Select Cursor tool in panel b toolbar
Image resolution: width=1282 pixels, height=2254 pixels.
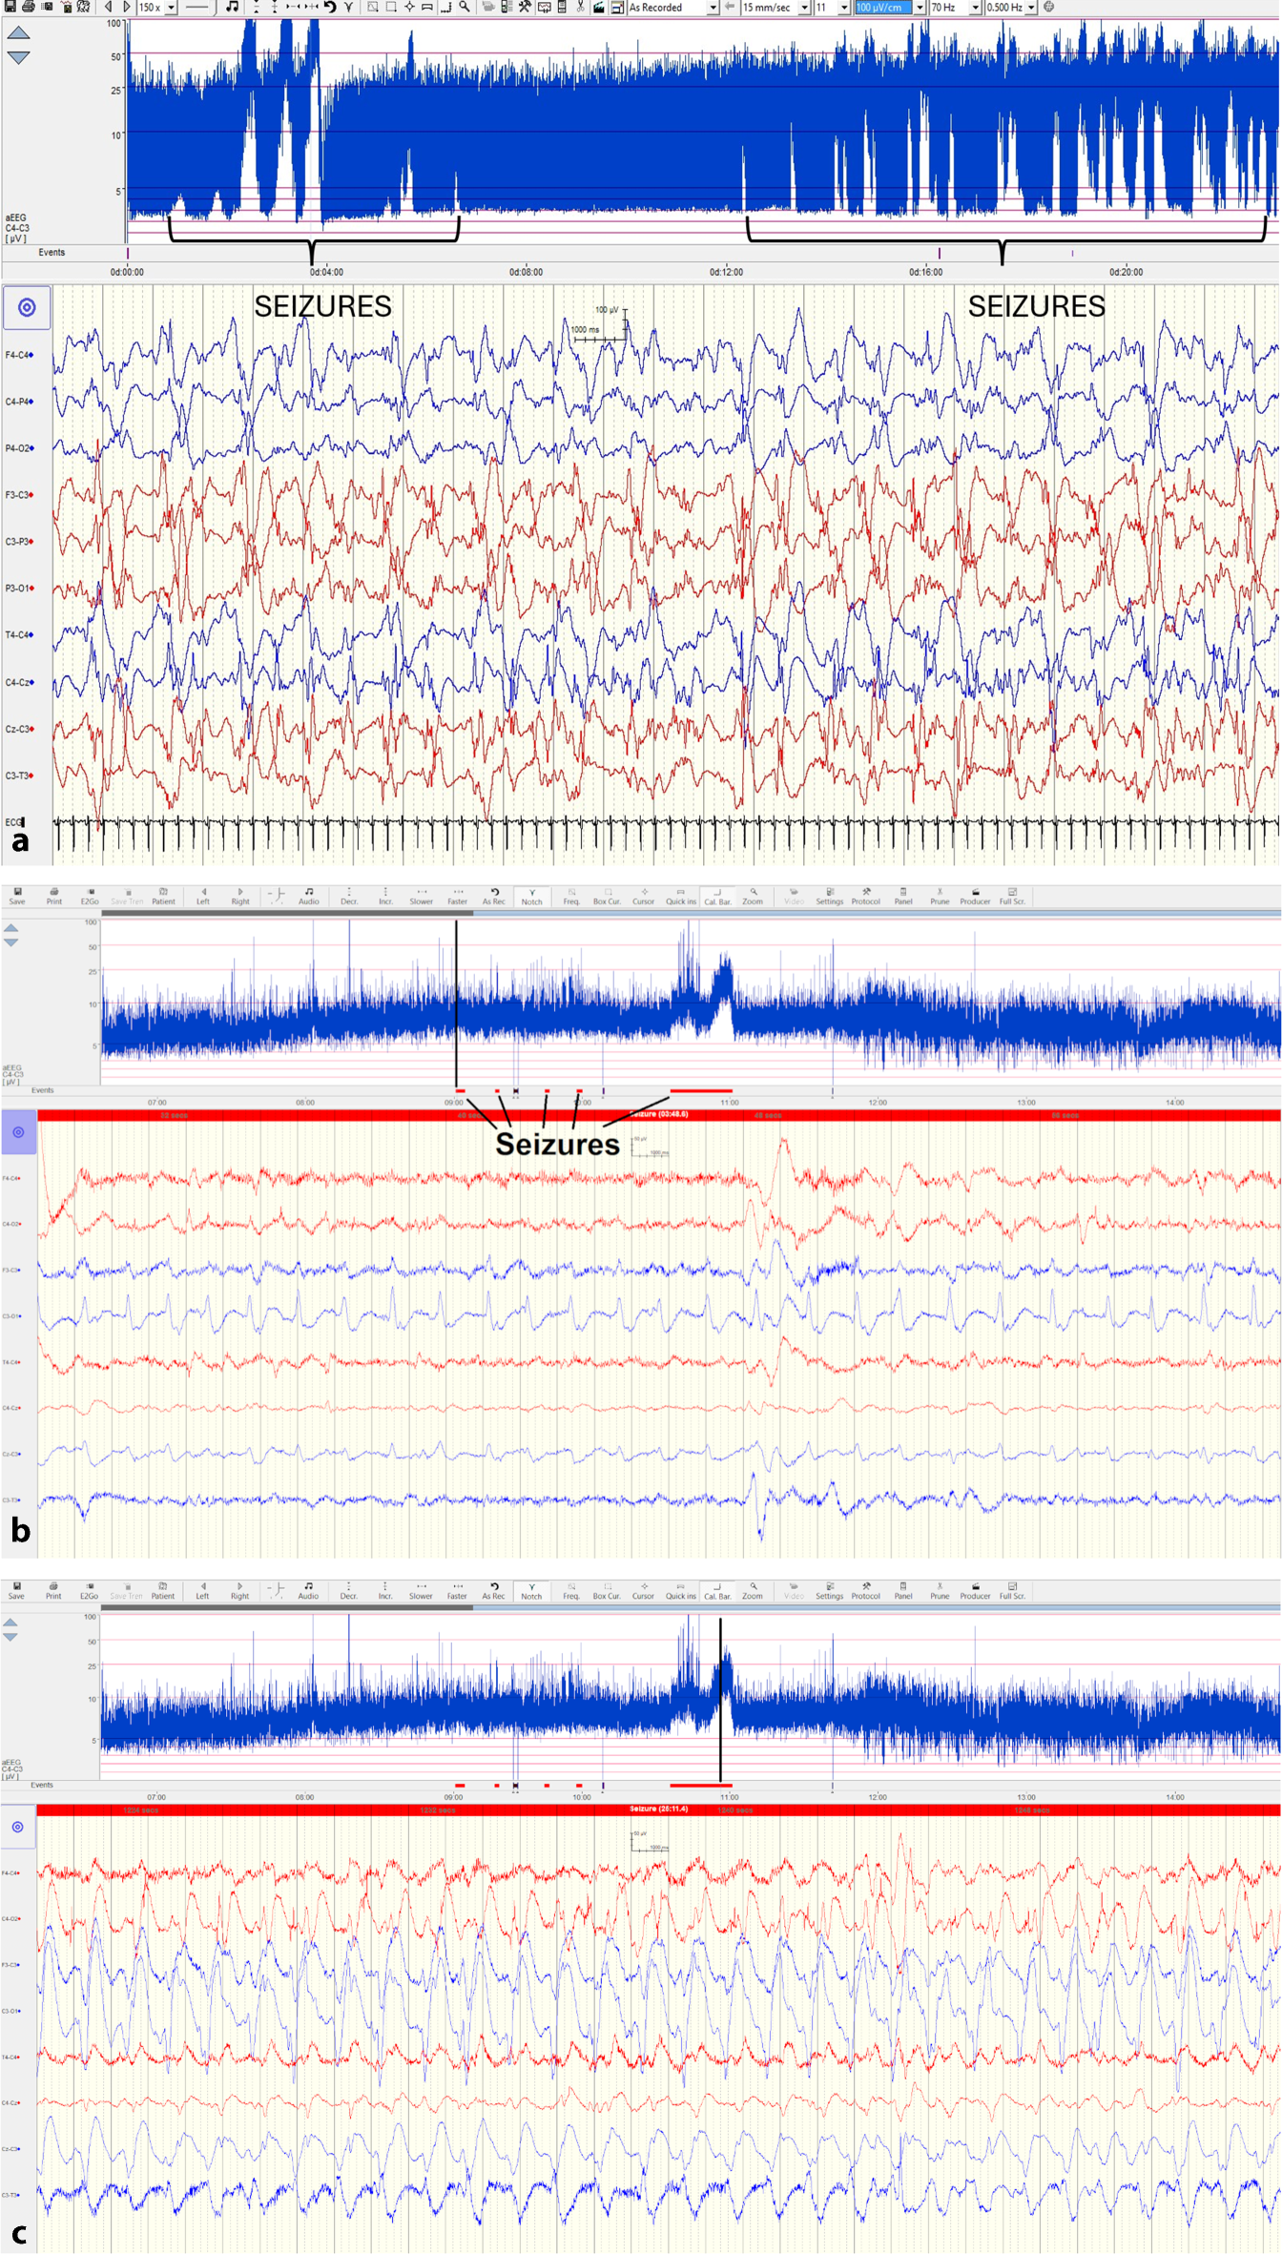[644, 896]
